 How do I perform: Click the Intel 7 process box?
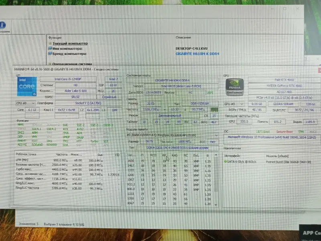coord(114,79)
